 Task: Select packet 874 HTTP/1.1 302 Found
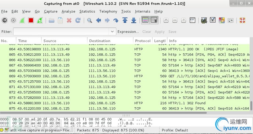125,103
